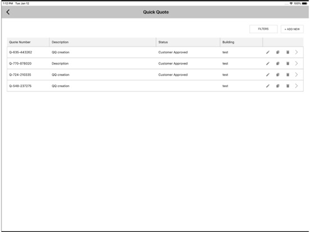Viewport: 310px width, 232px height.
Task: Edit quote Q-548-237275
Action: click(268, 86)
